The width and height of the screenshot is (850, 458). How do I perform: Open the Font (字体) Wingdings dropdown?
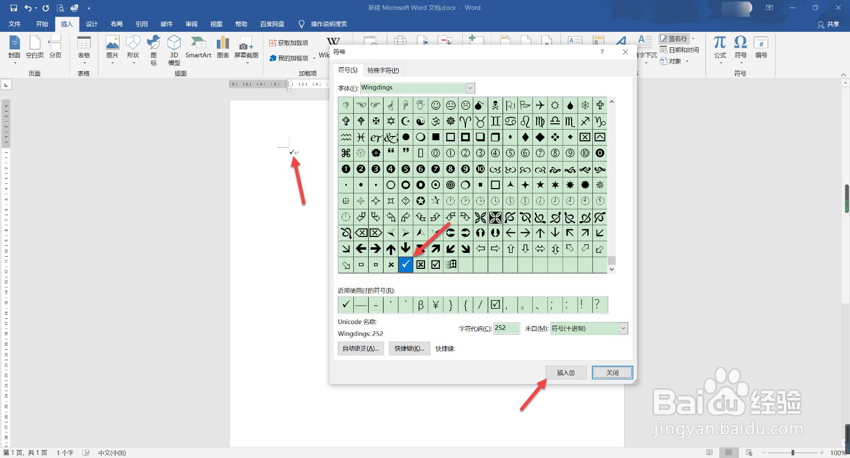point(470,88)
